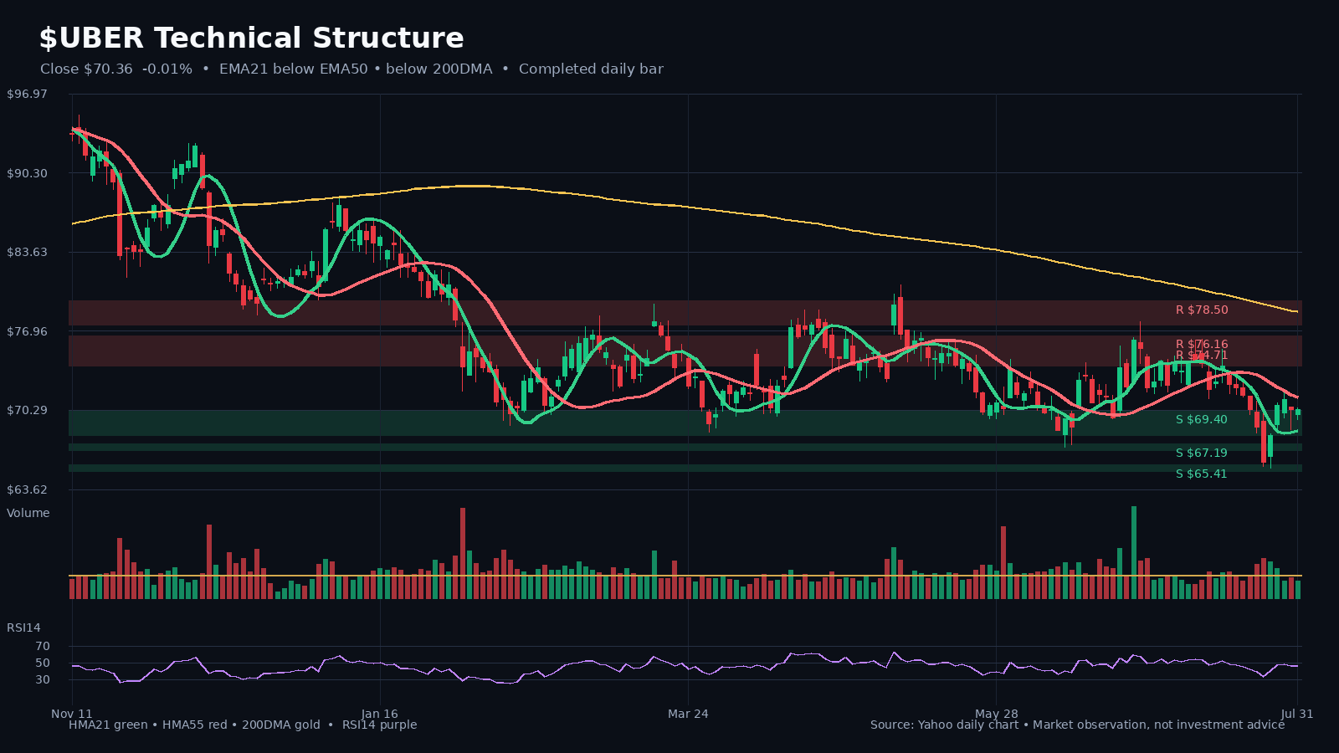Viewport: 1339px width, 753px height.
Task: Select the "Jul 31" date axis label
Action: [x=1297, y=714]
